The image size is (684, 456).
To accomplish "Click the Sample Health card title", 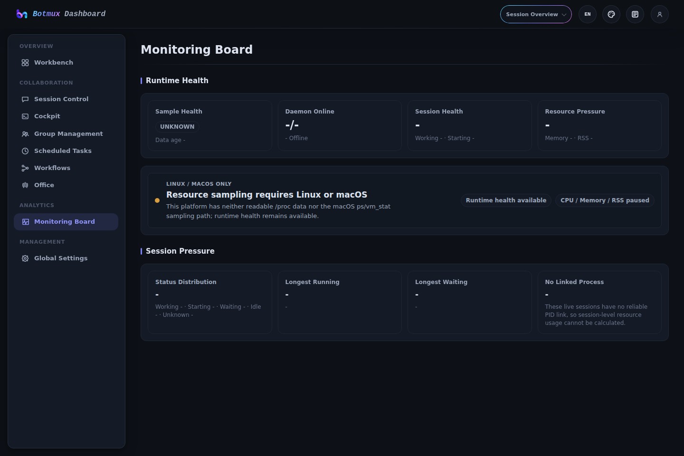I will 179,112.
